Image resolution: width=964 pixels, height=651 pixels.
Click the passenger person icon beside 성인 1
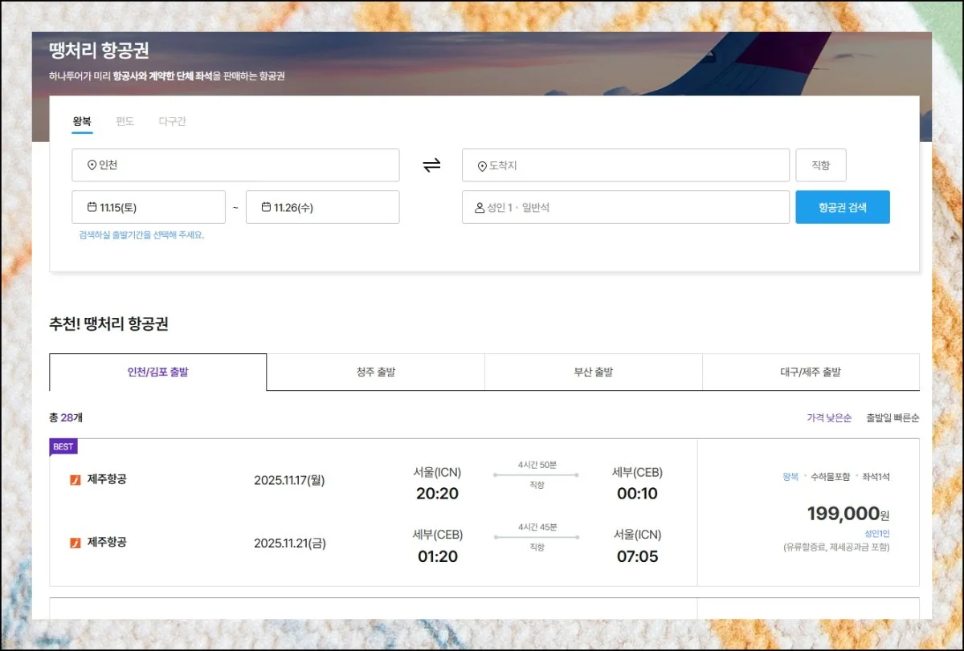pyautogui.click(x=480, y=208)
